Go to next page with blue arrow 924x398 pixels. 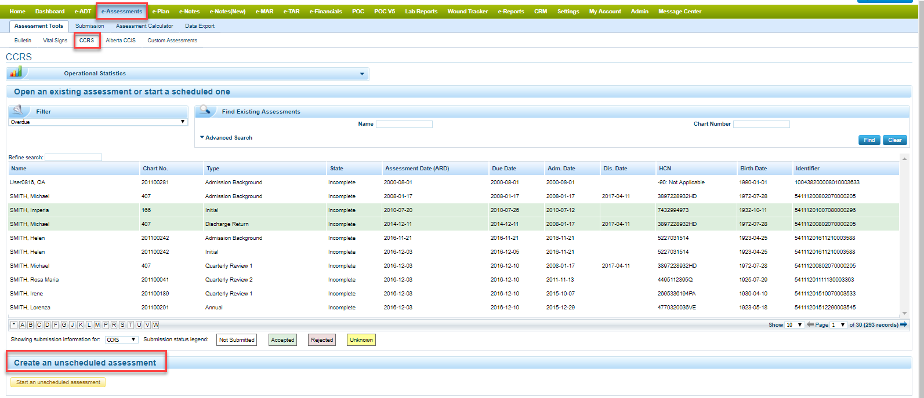(903, 324)
